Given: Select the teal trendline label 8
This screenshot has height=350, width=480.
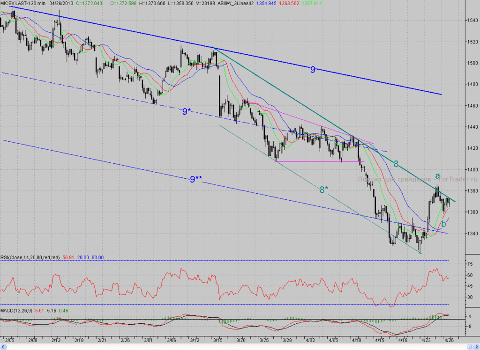Looking at the screenshot, I should point(396,164).
